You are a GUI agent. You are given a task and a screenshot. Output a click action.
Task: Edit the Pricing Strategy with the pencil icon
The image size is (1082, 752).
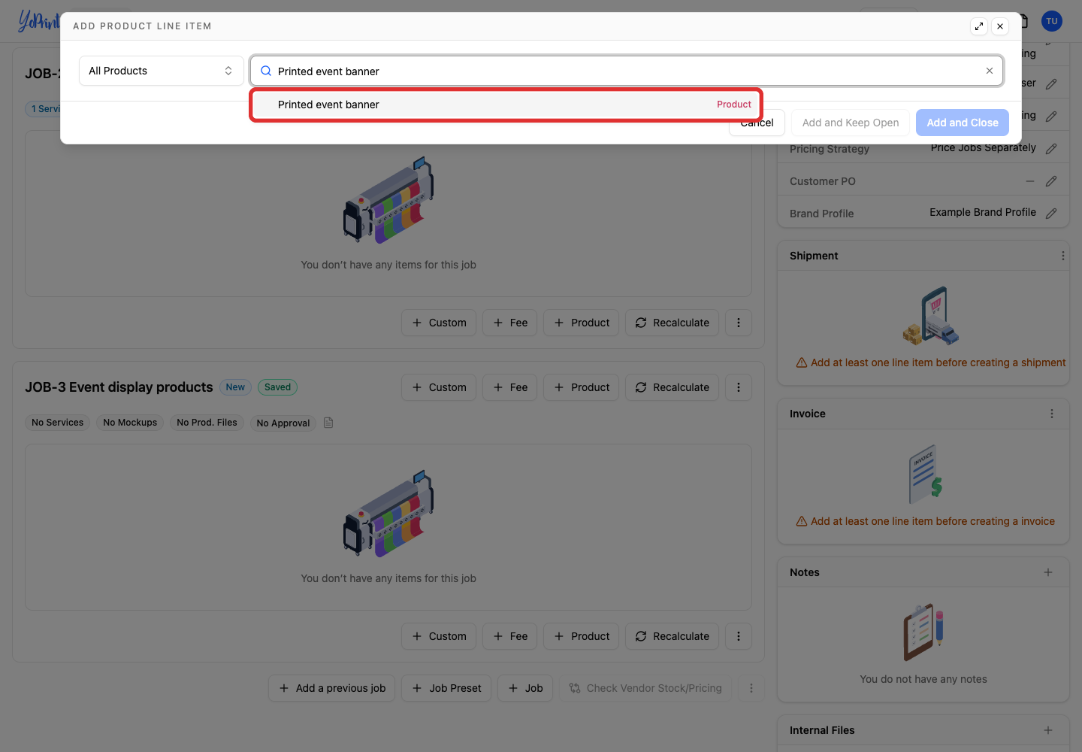coord(1051,149)
